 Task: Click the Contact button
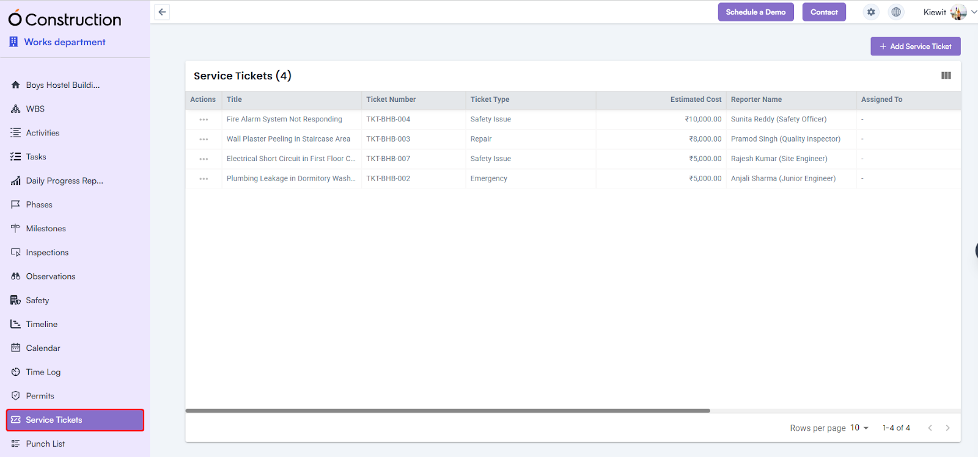pos(823,12)
